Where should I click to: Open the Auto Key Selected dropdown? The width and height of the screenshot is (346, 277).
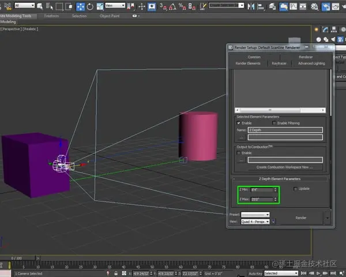click(x=281, y=274)
